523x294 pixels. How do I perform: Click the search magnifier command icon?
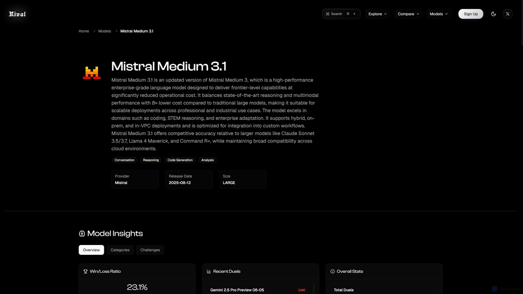pos(328,14)
